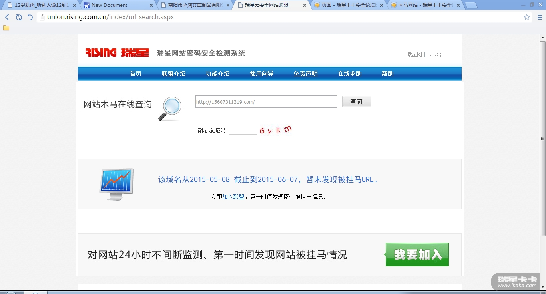Viewport: 546px width, 294px height.
Task: Click the green 我要加入 button
Action: [x=417, y=254]
